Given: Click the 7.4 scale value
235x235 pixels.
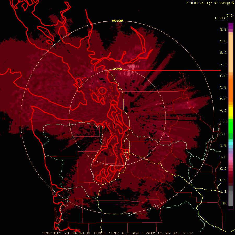Looking at the screenshot, I should (223, 64).
